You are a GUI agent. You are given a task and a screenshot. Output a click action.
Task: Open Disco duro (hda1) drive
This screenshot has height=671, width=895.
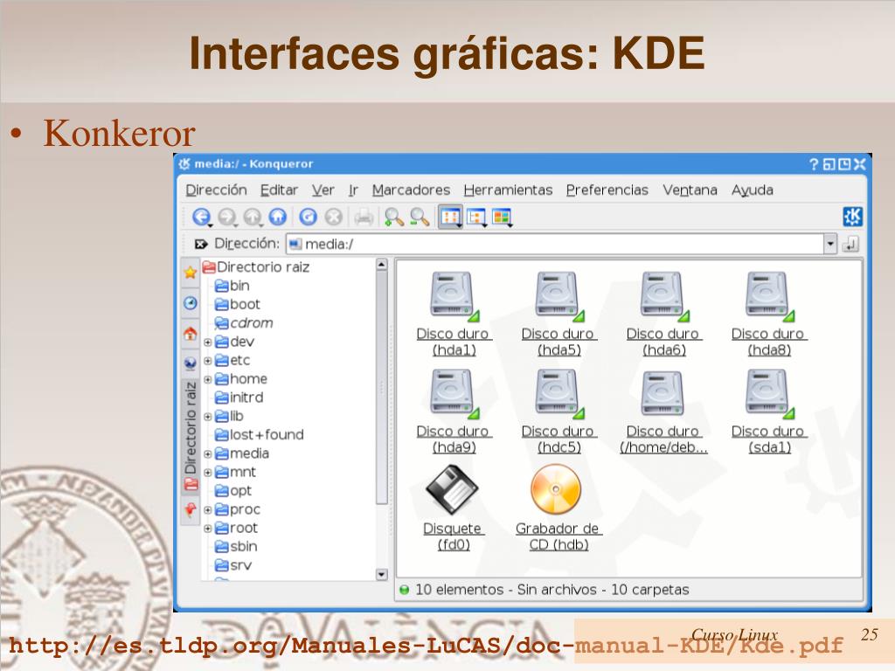pos(454,314)
